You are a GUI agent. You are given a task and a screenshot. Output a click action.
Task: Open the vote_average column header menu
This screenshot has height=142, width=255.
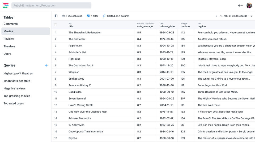(x=145, y=25)
